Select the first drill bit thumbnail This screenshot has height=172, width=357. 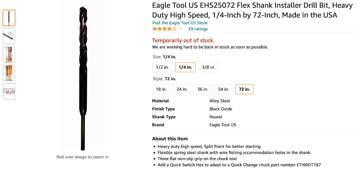(x=9, y=18)
